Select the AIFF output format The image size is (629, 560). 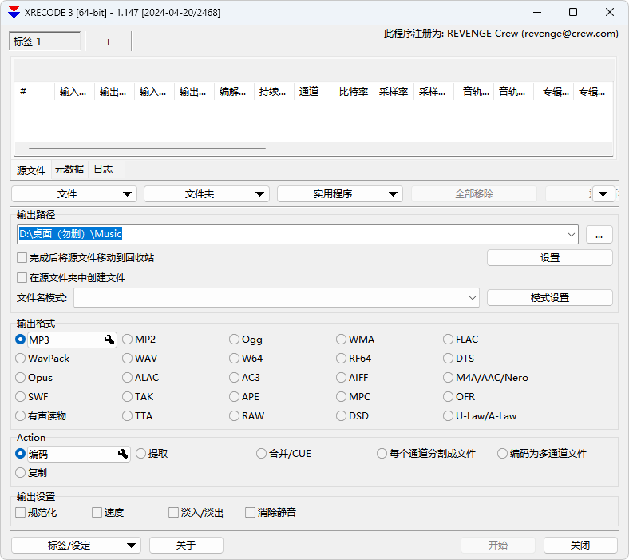(352, 378)
